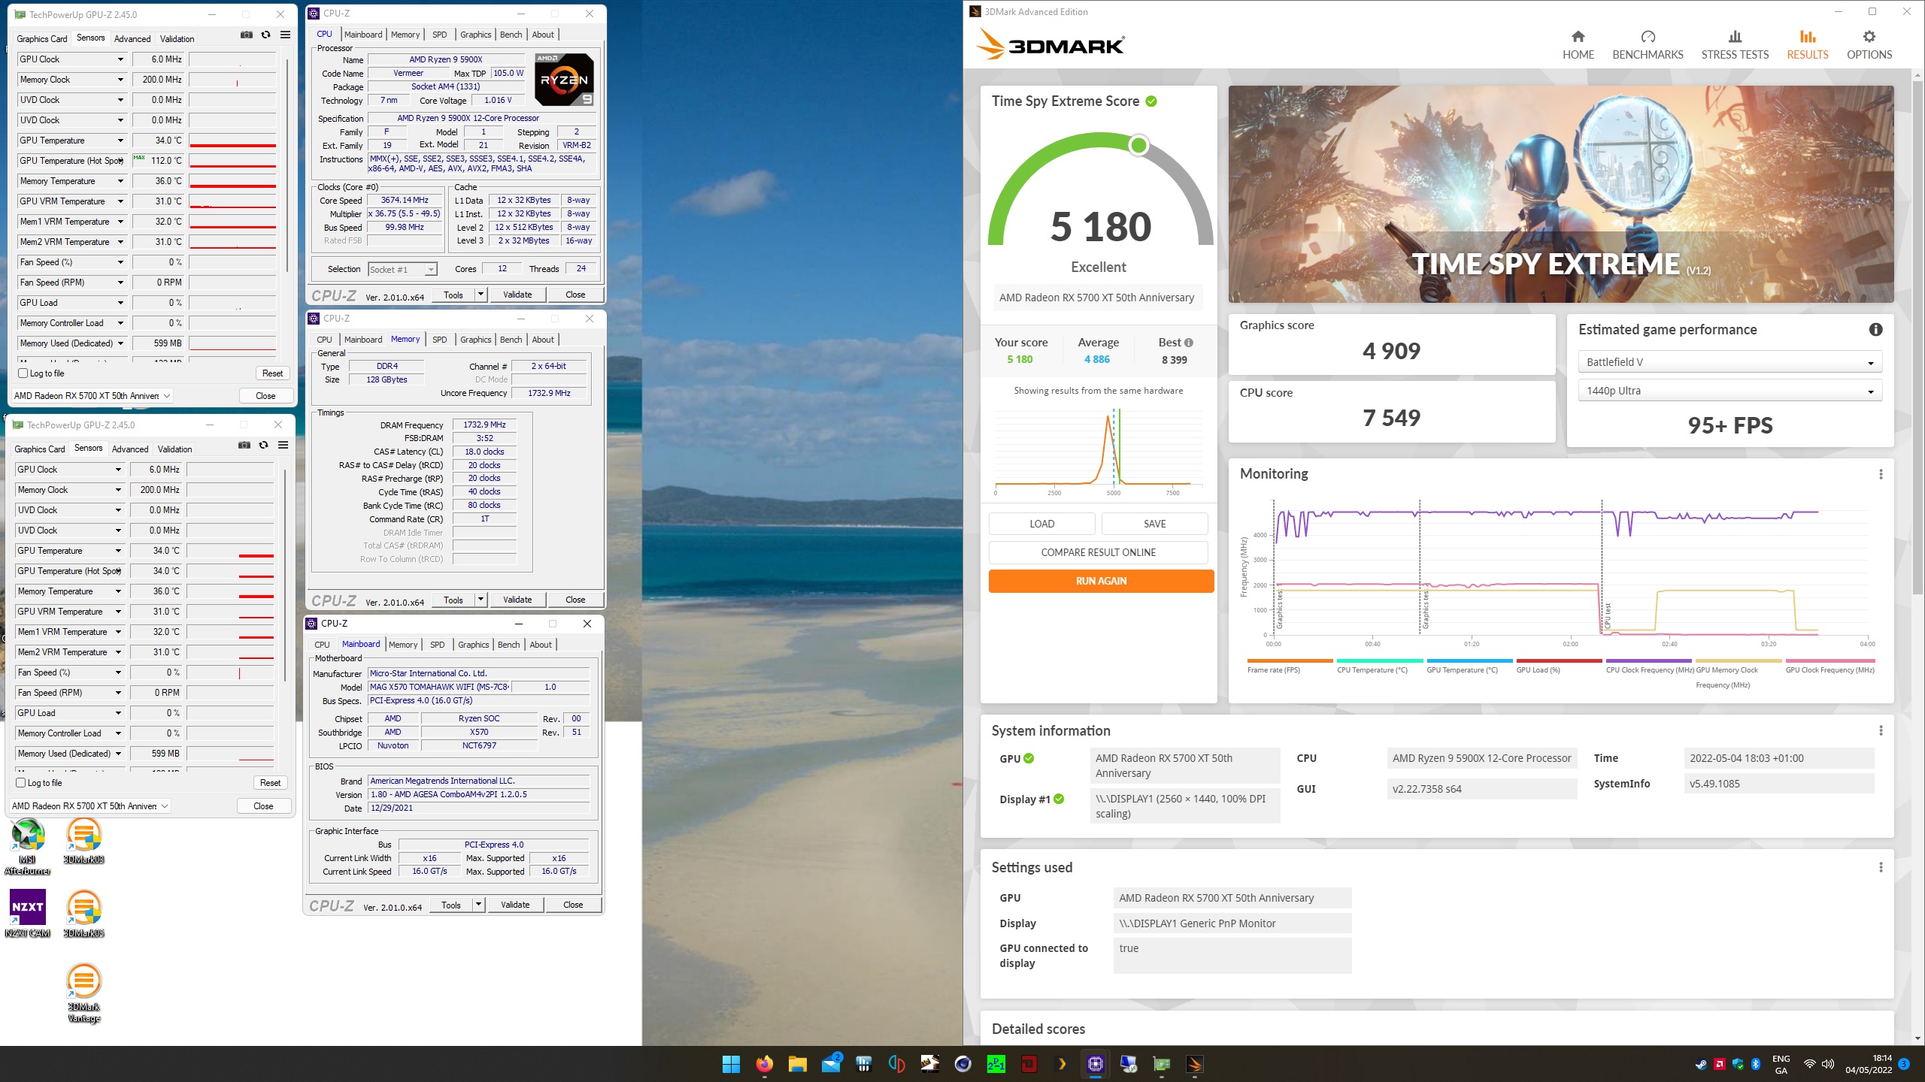Screen dimensions: 1925x1082
Task: Click Reset in upper GPU-Z window
Action: coord(272,373)
